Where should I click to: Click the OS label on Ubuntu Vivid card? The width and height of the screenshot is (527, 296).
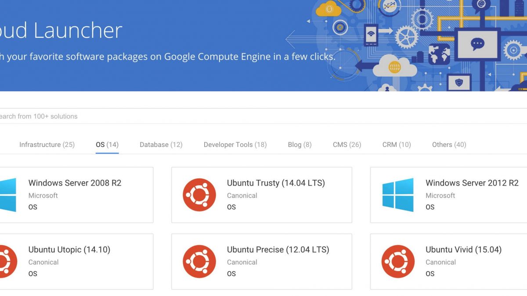[x=430, y=274]
